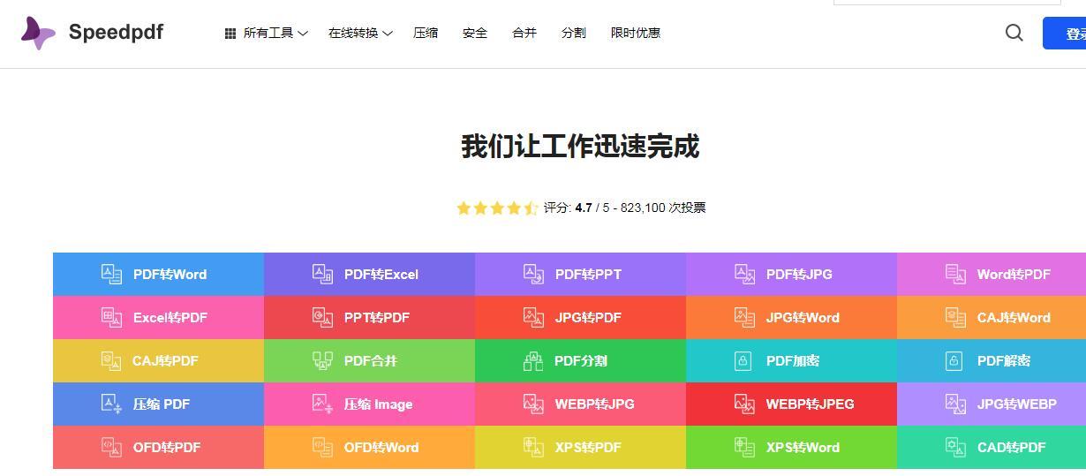Open the CAJ转Word label

click(x=1014, y=318)
